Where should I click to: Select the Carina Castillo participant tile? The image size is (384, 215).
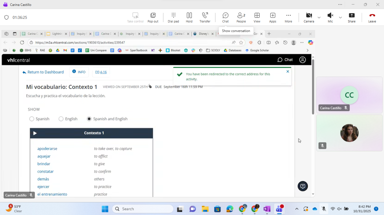349,95
